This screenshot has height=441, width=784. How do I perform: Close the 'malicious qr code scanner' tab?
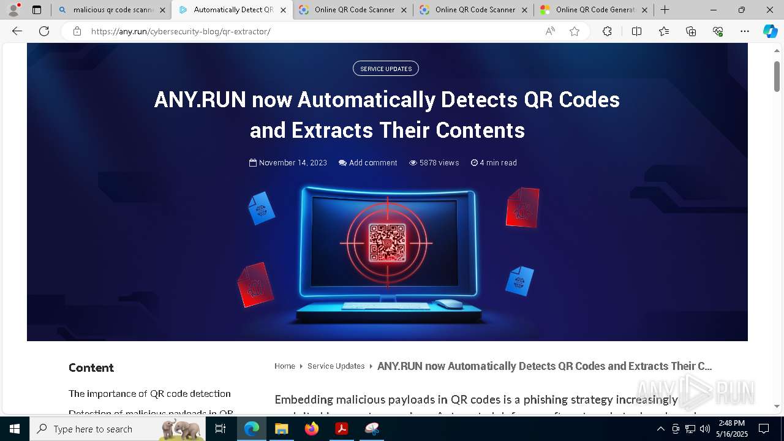[162, 10]
